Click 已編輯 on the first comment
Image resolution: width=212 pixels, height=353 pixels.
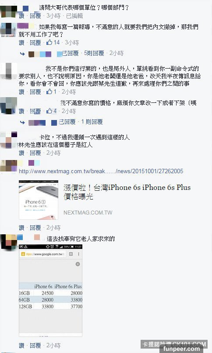(x=74, y=16)
